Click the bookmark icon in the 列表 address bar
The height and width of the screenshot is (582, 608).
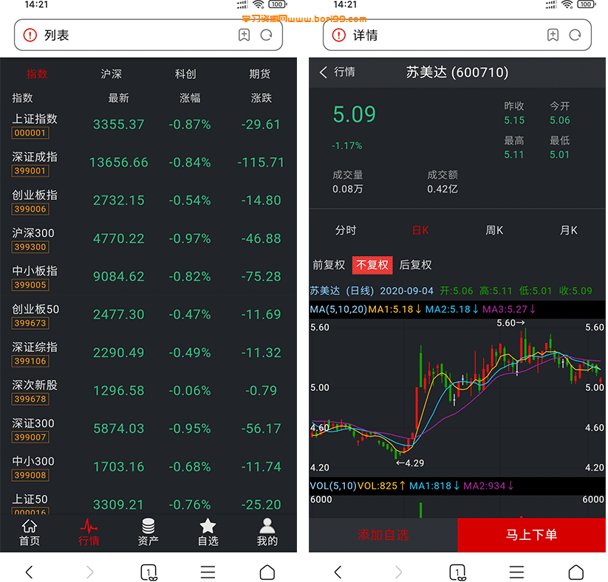[x=244, y=35]
